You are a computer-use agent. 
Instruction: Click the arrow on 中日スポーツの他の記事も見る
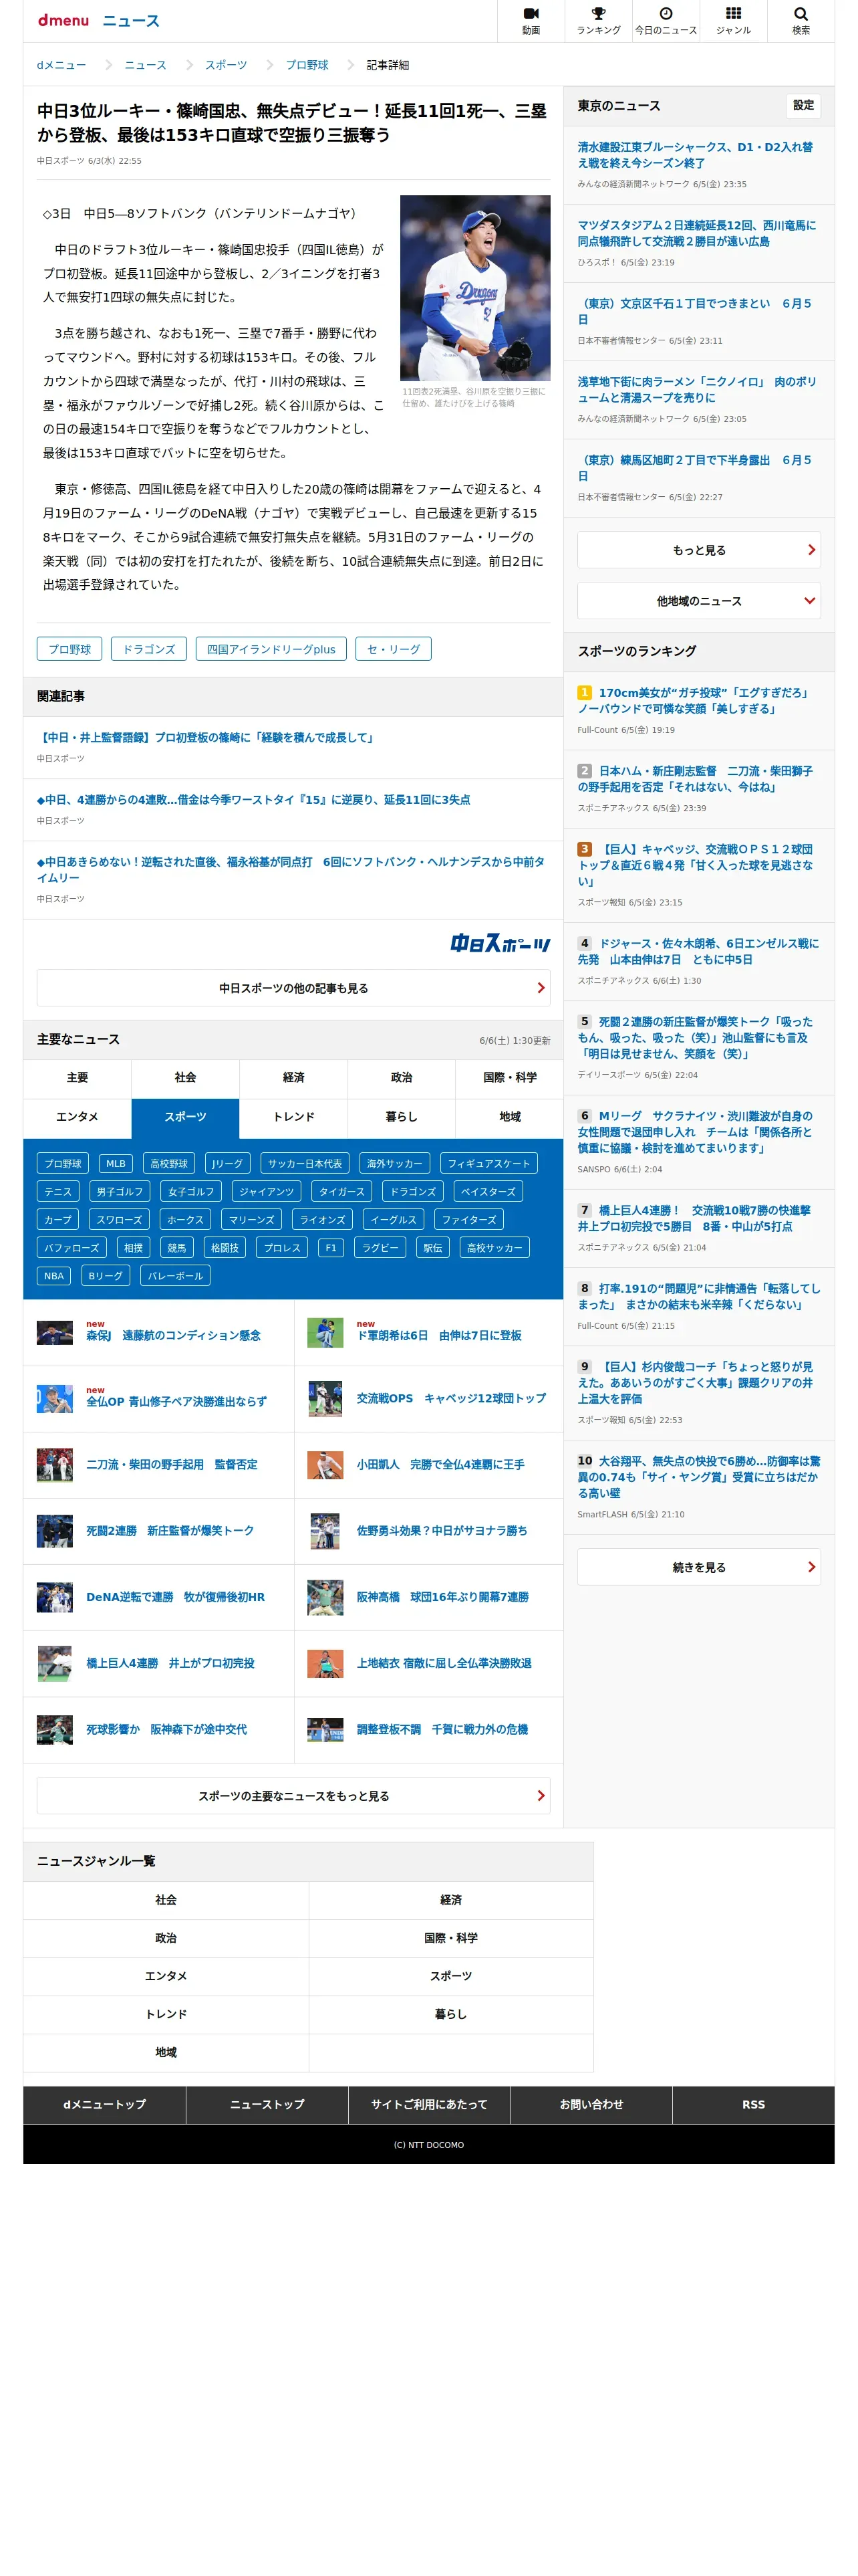coord(541,988)
